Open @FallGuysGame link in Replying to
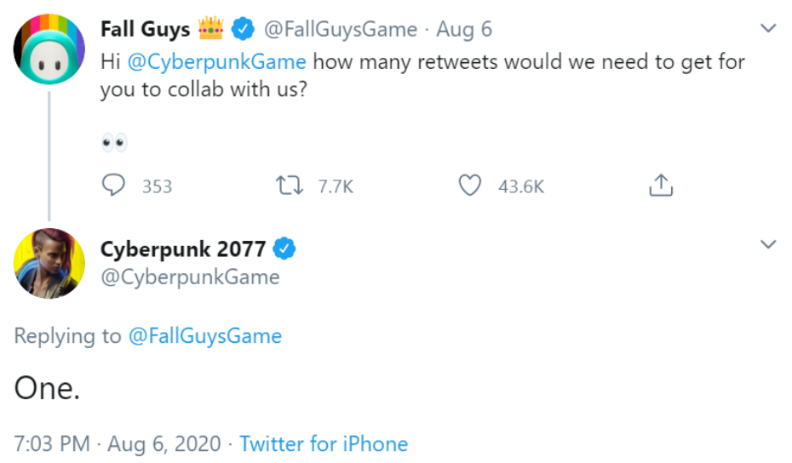The width and height of the screenshot is (792, 463). tap(204, 336)
